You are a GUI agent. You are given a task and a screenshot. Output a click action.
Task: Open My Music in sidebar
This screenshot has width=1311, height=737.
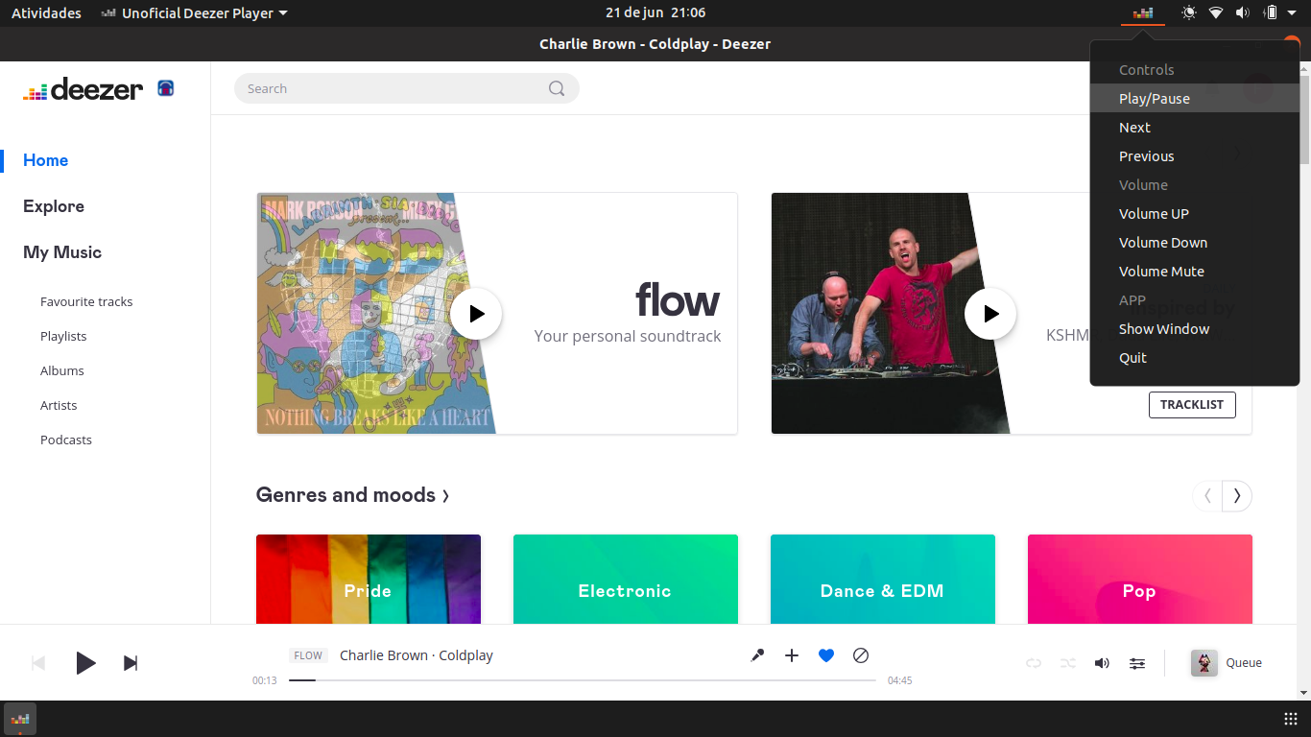62,252
